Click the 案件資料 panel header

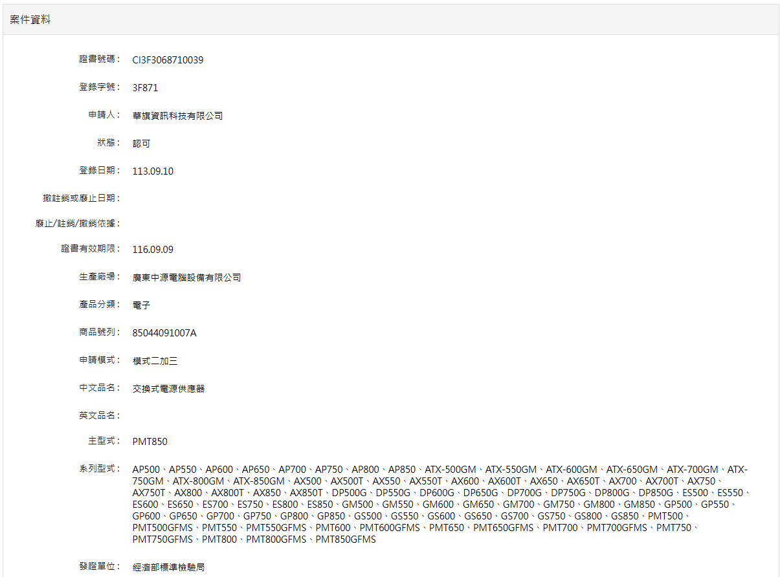pos(30,20)
